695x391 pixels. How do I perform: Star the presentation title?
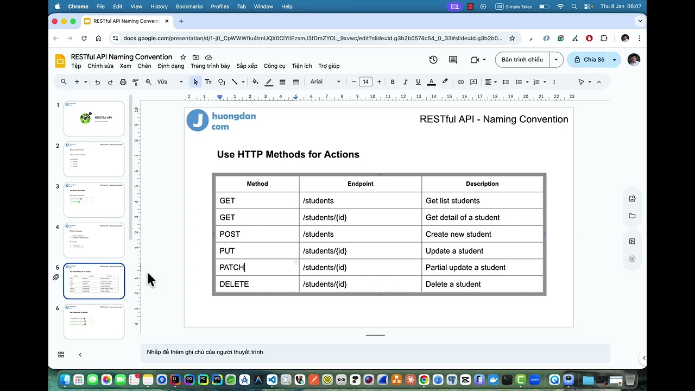click(183, 57)
